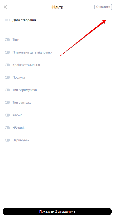
Task: Expand Дата створення with chevron arrow
Action: pyautogui.click(x=107, y=20)
